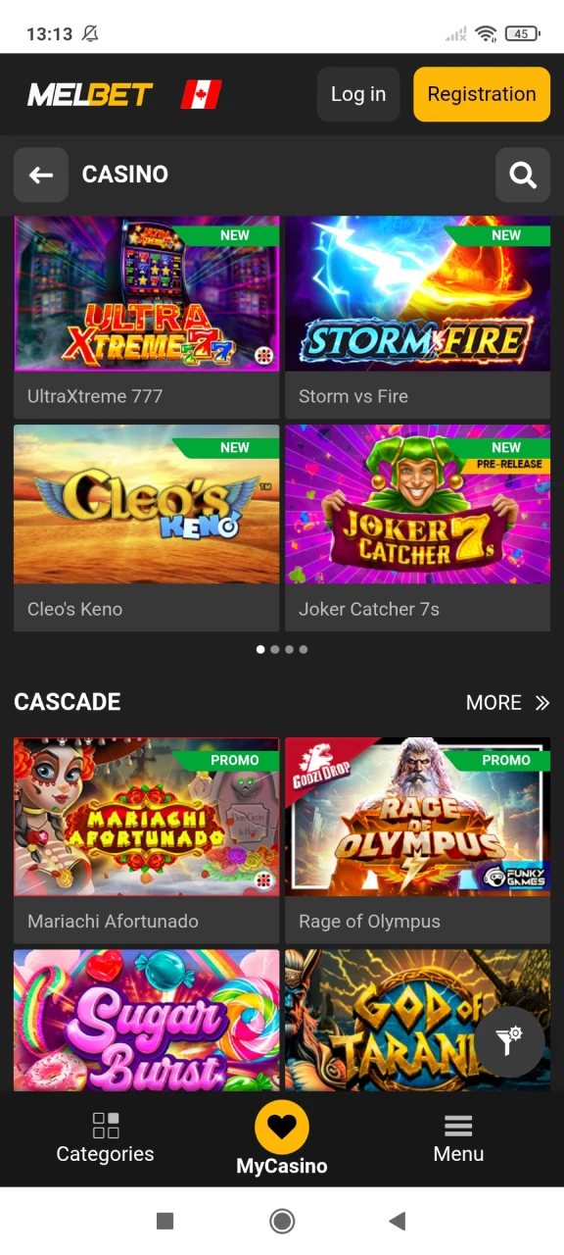Expand the CASCADE section with MORE
Viewport: 564px width, 1255px height.
tap(508, 702)
